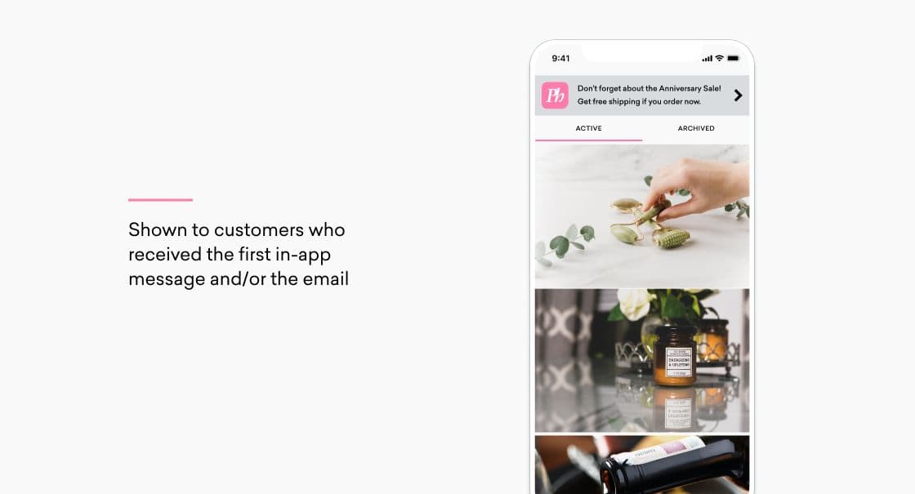Open the amber candle jar photo
The width and height of the screenshot is (915, 494).
[642, 360]
